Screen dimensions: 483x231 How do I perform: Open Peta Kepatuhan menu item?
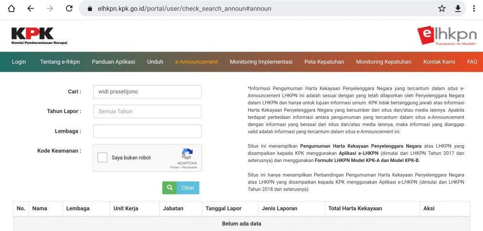click(x=324, y=62)
